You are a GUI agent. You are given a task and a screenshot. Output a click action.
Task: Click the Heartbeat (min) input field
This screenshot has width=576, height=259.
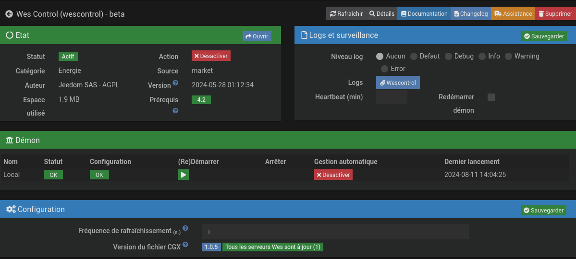(392, 97)
